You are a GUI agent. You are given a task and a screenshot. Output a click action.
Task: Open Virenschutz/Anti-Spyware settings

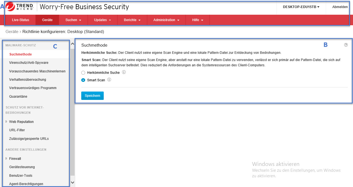29,63
